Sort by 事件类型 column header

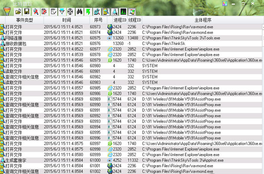point(25,20)
